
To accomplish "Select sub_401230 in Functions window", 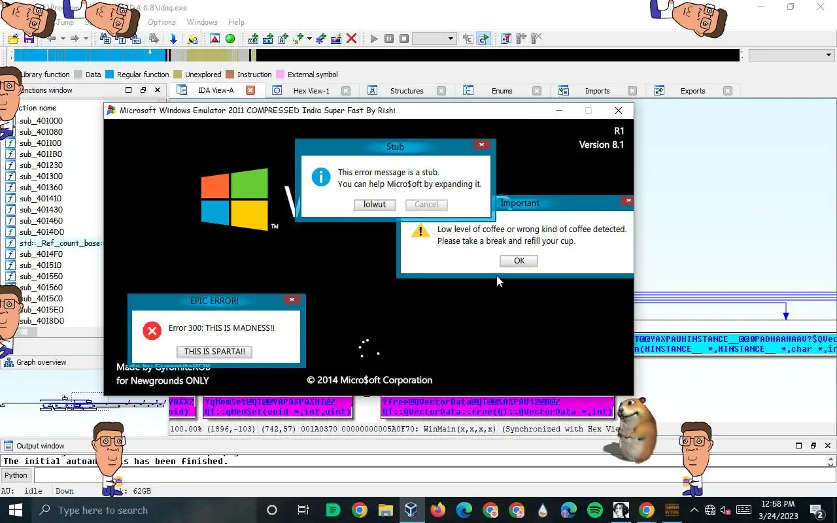I will pyautogui.click(x=41, y=165).
